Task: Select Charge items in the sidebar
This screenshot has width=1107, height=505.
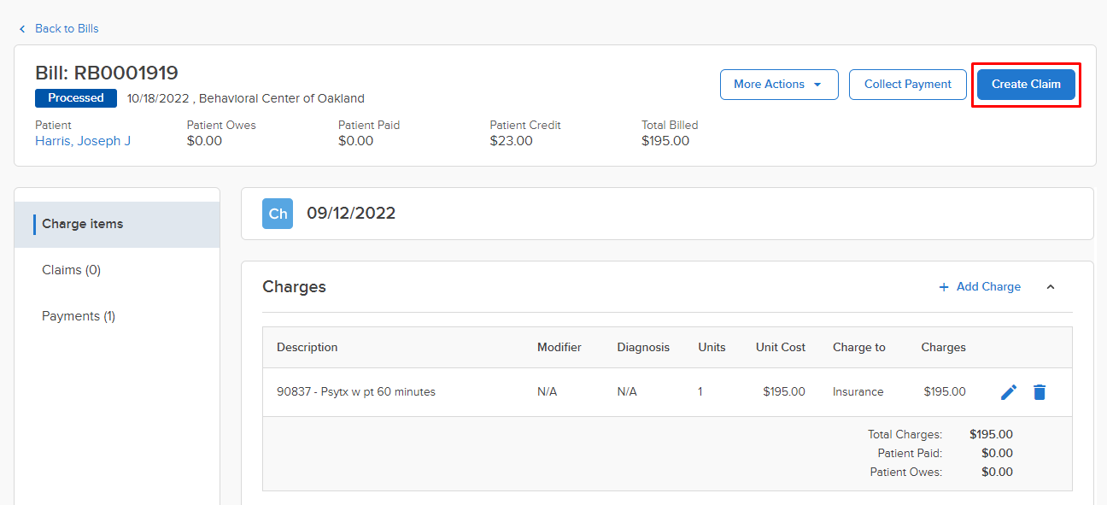Action: pos(82,223)
